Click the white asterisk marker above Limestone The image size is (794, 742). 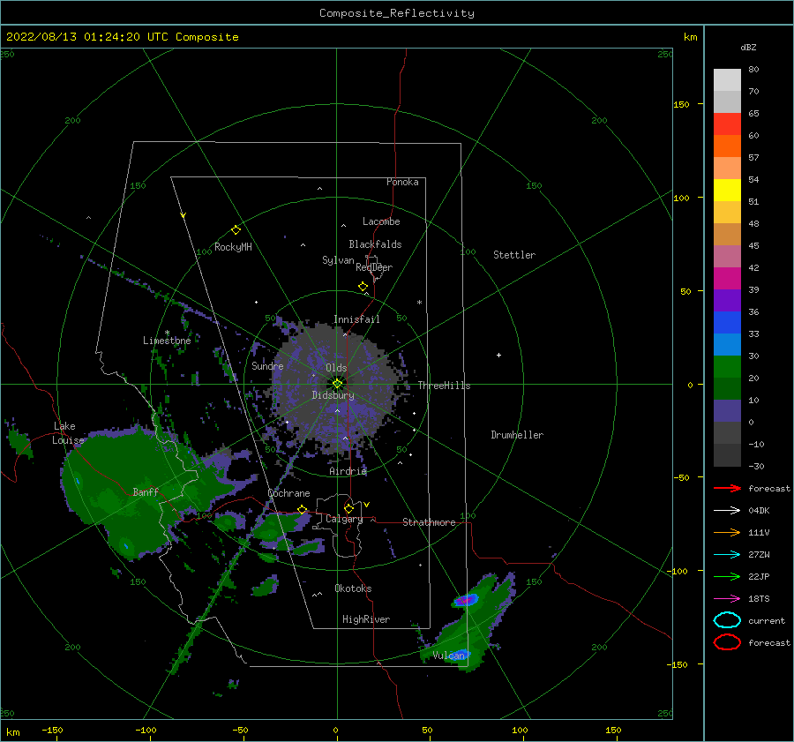pos(167,333)
